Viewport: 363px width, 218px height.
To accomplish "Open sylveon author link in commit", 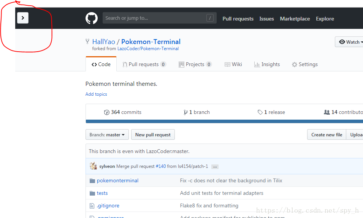I will point(107,166).
